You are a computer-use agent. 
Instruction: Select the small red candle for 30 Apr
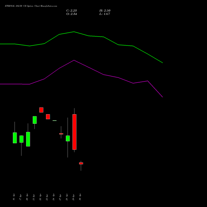tap(81, 163)
